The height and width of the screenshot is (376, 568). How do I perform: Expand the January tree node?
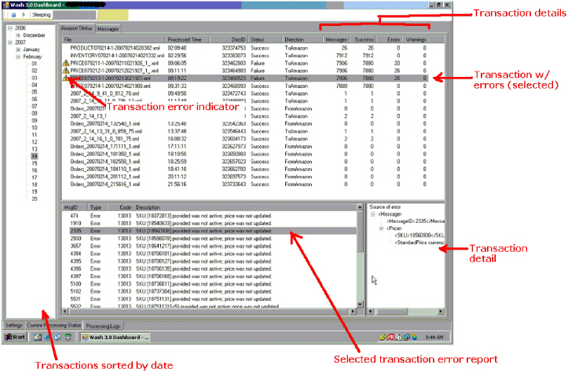coord(18,49)
